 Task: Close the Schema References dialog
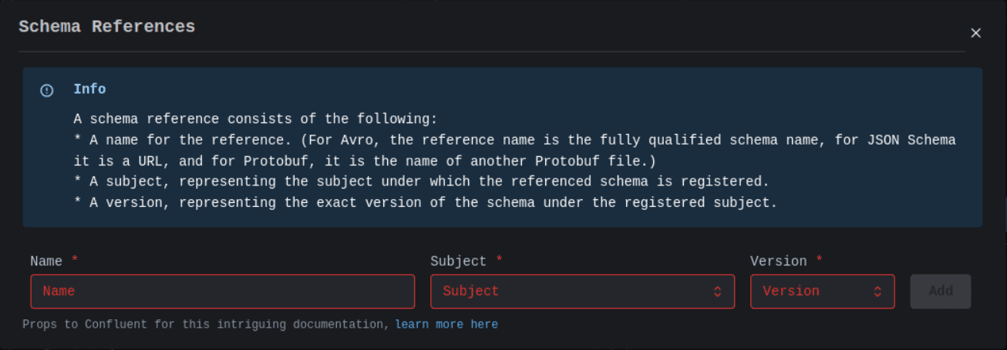click(x=975, y=33)
